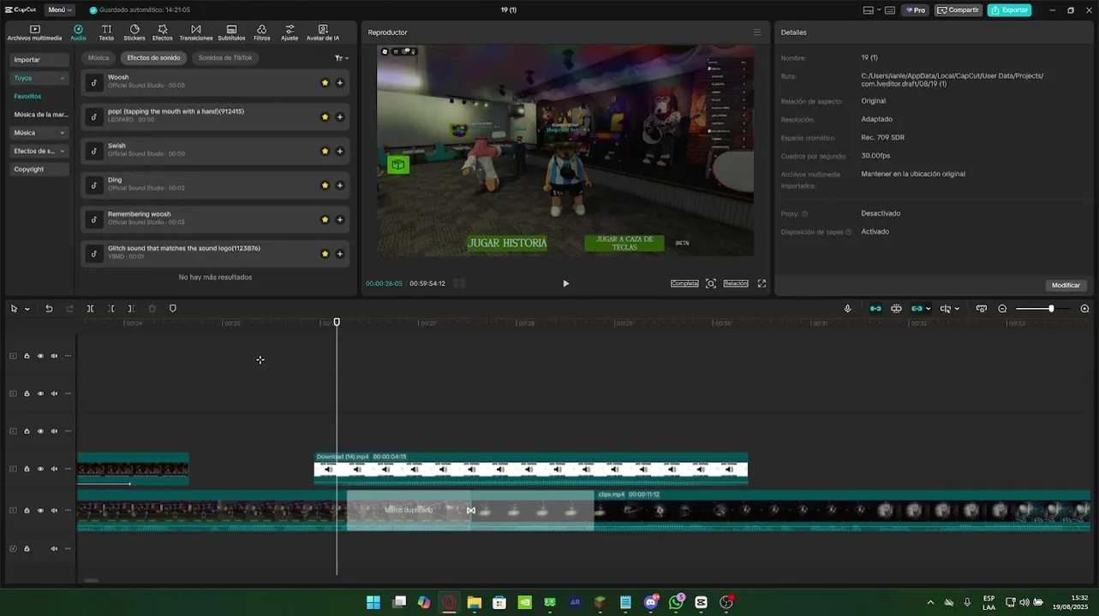The width and height of the screenshot is (1099, 616).
Task: Expand the sound effects filter dropdown
Action: 341,58
